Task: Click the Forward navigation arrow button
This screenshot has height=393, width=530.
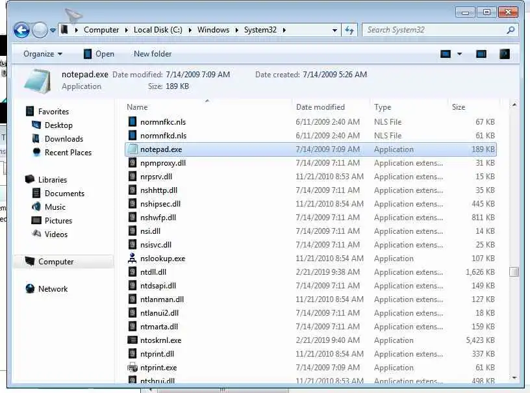Action: pos(40,31)
